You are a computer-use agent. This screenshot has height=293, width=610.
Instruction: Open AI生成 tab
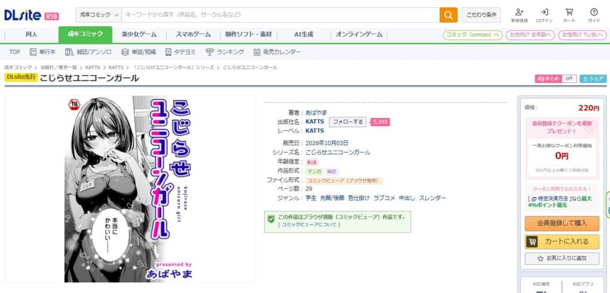click(303, 34)
